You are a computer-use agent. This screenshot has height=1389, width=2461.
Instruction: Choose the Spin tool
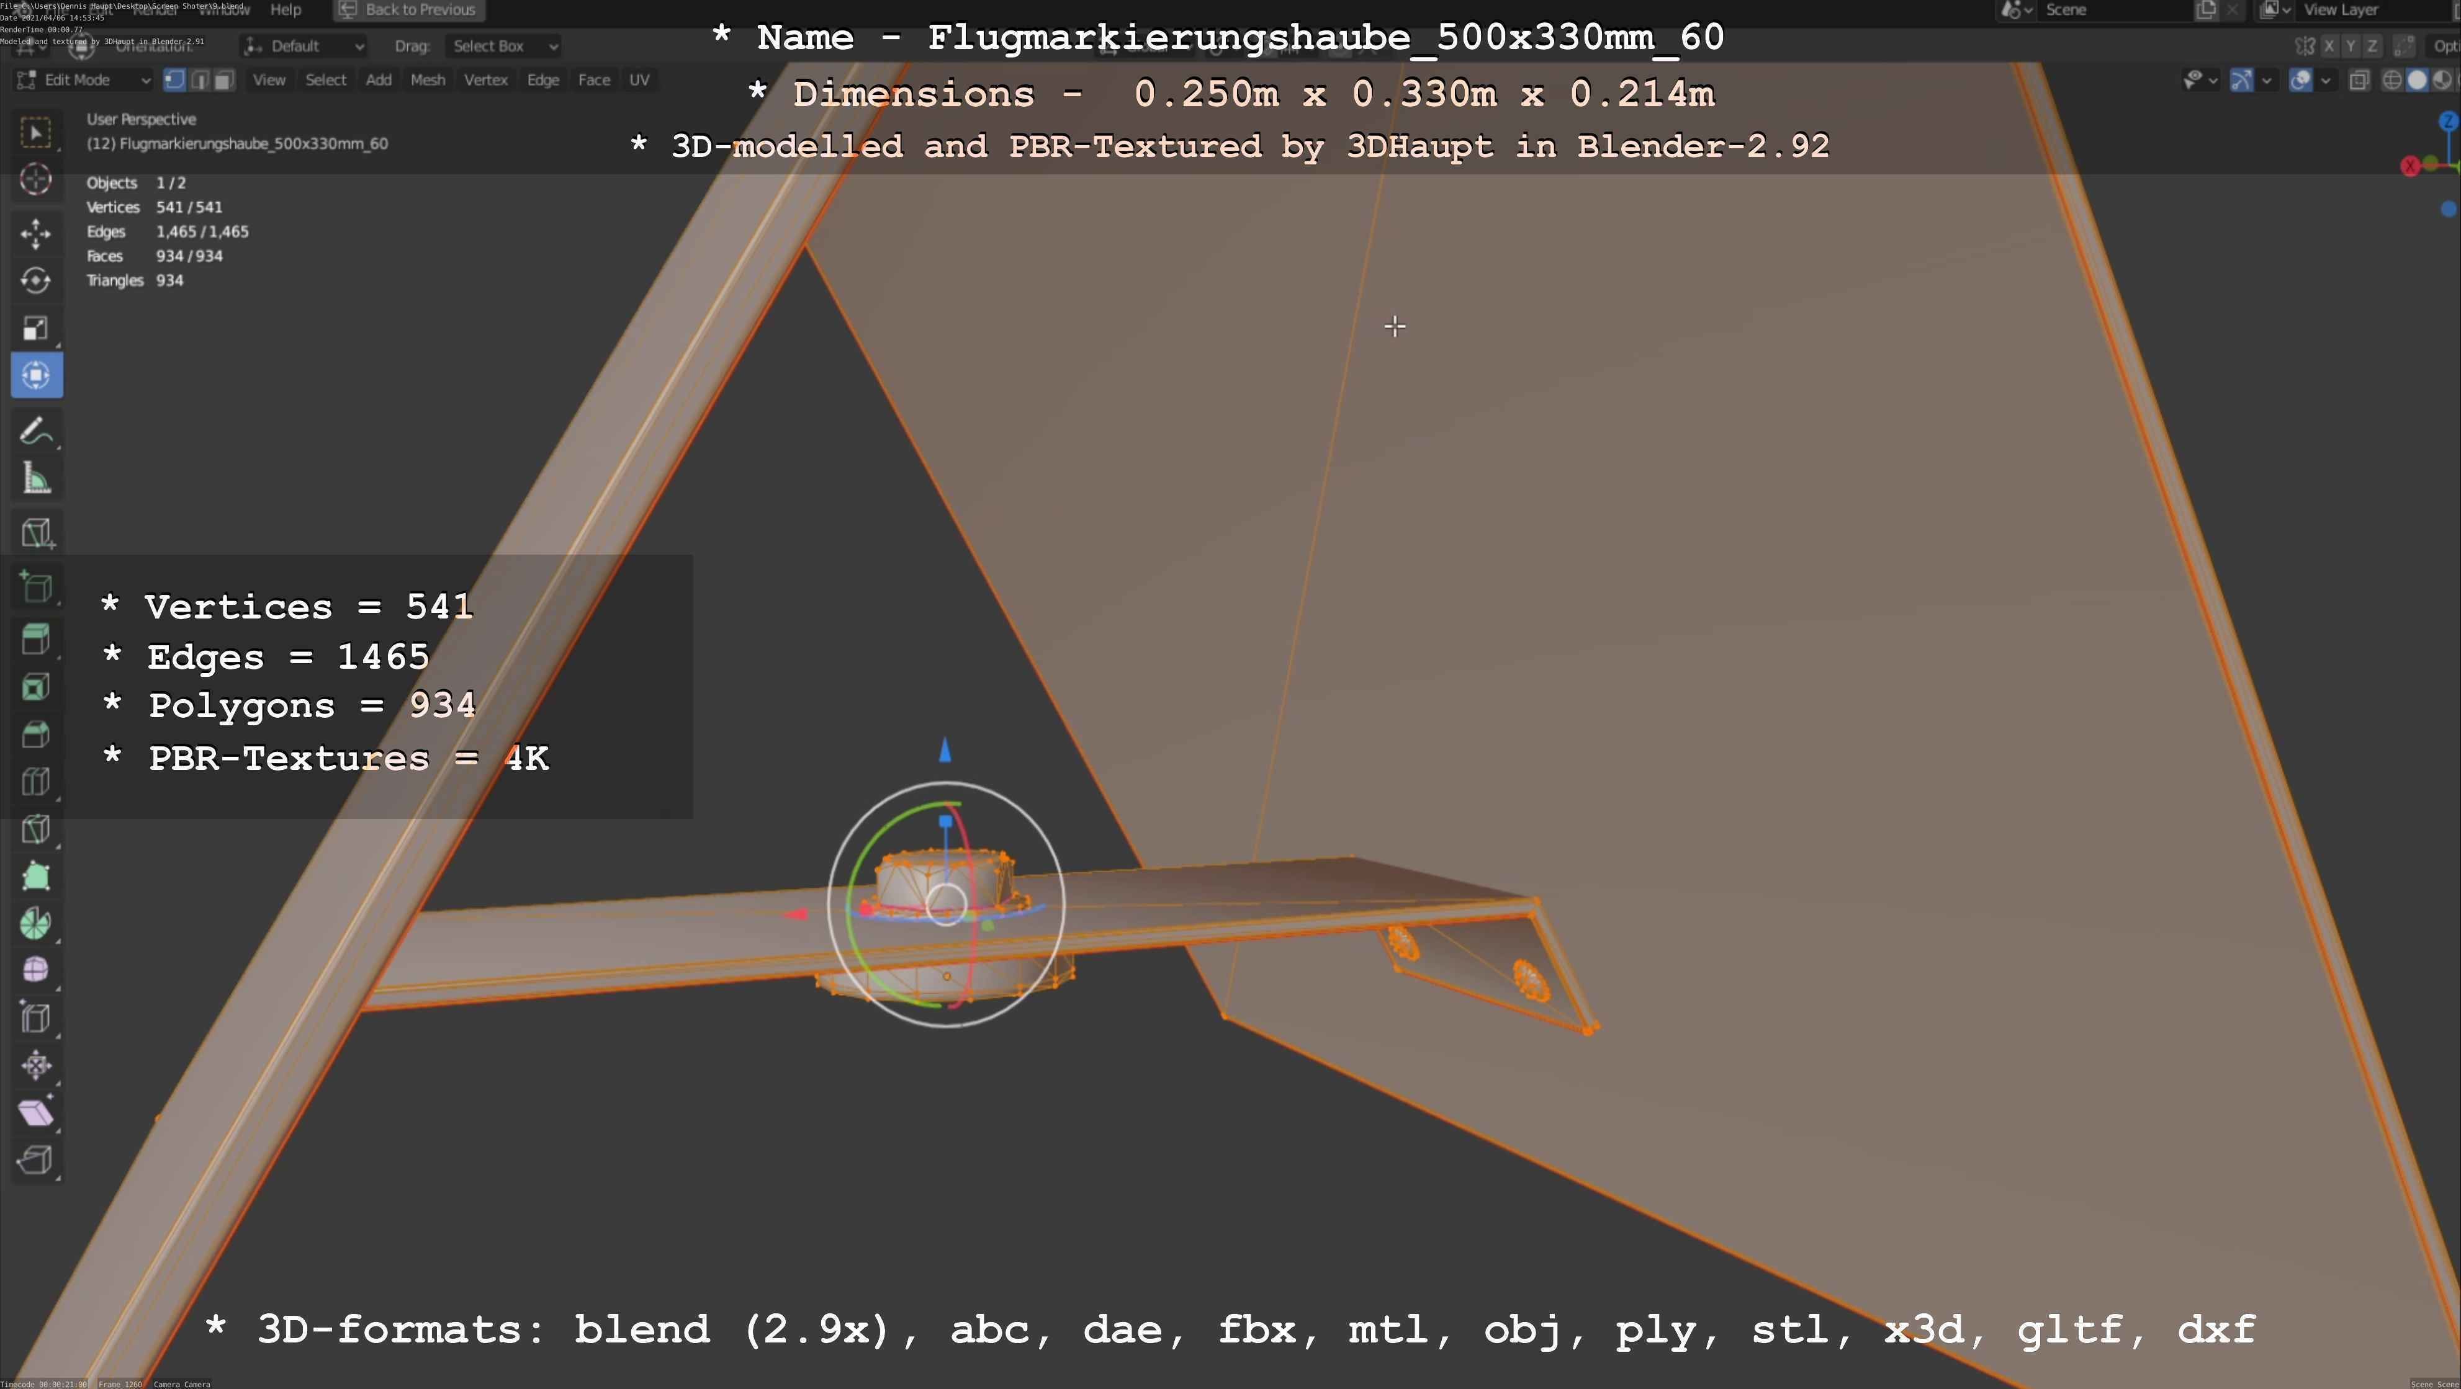36,923
